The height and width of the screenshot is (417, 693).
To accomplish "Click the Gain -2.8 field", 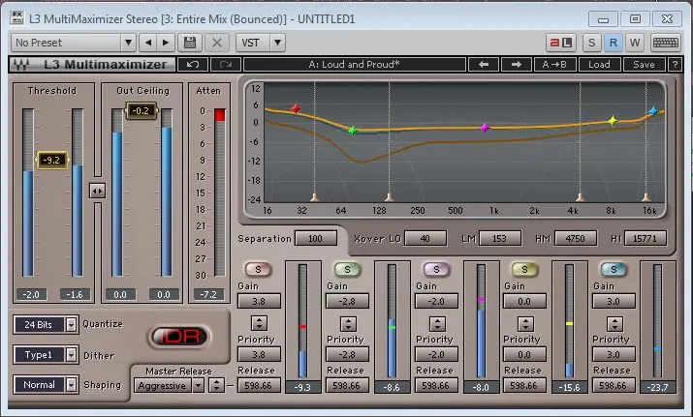I will [x=347, y=302].
